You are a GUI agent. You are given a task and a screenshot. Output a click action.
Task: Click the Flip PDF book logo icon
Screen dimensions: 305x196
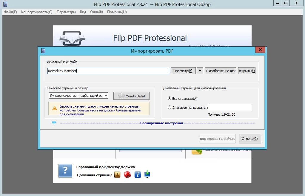[x=72, y=38]
